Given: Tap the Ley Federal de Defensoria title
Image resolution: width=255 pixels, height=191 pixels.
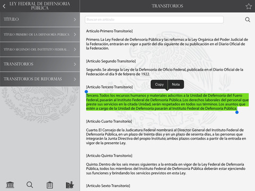Looking at the screenshot, I should [x=40, y=6].
